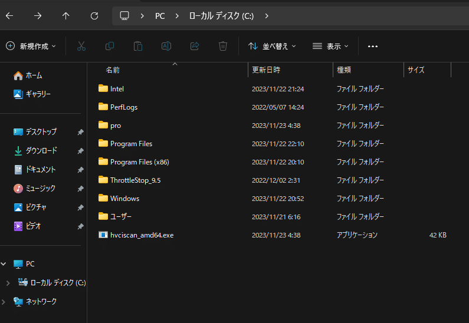Select the Windows folder
Viewport: 469px width, 323px height.
click(x=124, y=199)
